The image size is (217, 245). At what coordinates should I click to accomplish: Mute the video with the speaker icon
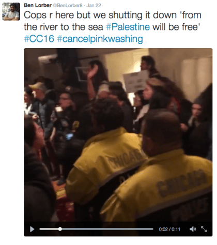point(193,229)
